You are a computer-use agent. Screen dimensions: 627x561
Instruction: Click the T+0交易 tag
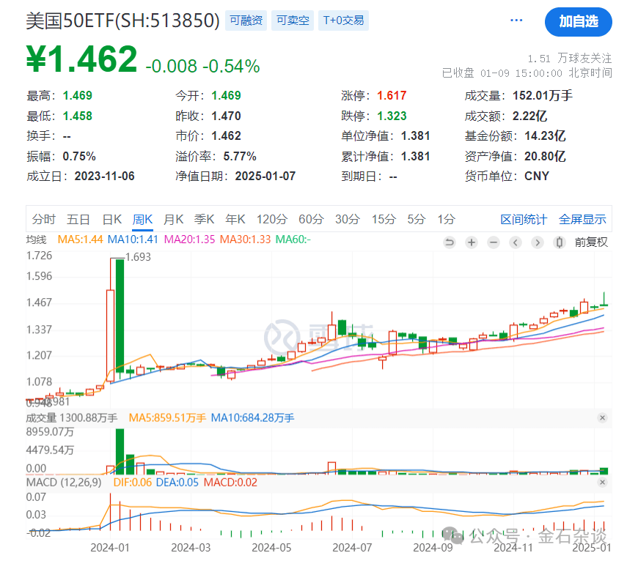pos(343,21)
